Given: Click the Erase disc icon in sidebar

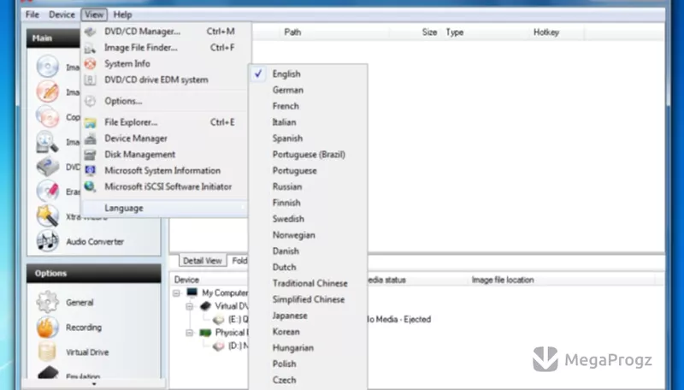Looking at the screenshot, I should [x=48, y=191].
